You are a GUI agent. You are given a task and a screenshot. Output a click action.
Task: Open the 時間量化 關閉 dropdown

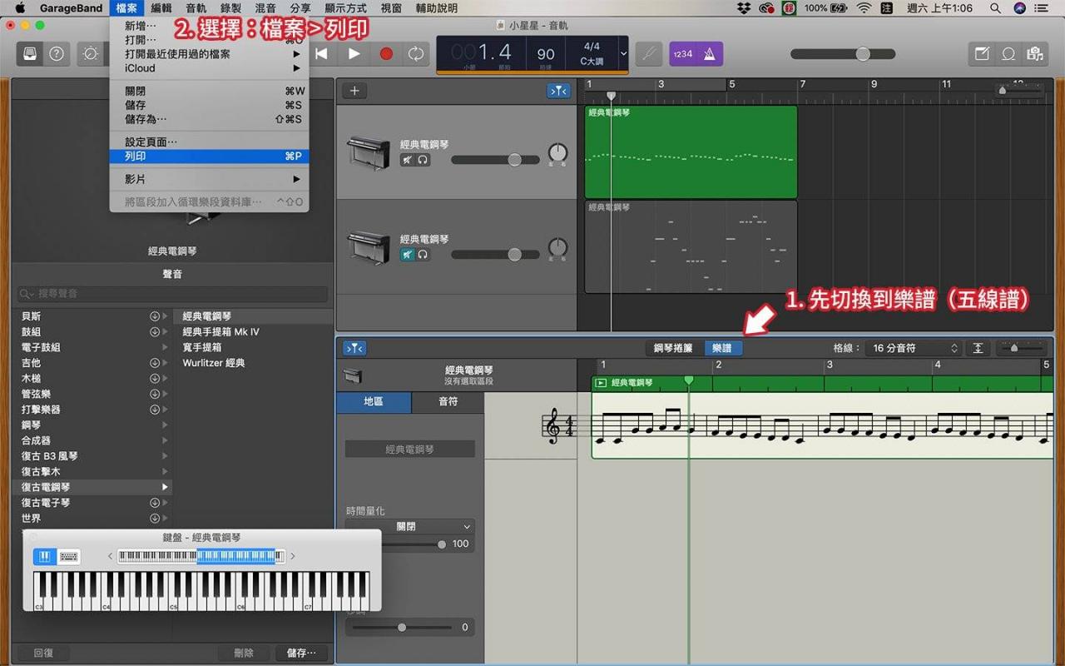[409, 527]
